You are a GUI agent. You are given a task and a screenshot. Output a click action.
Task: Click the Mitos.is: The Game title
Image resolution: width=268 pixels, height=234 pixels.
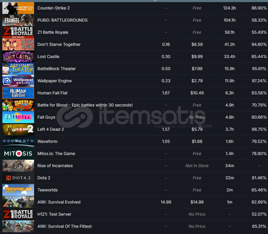[x=56, y=154]
